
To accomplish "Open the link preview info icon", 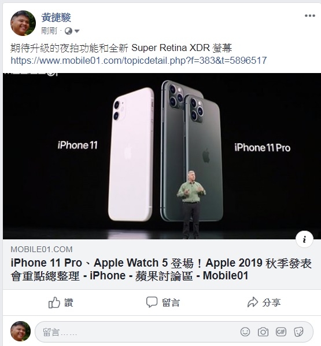I will [304, 239].
